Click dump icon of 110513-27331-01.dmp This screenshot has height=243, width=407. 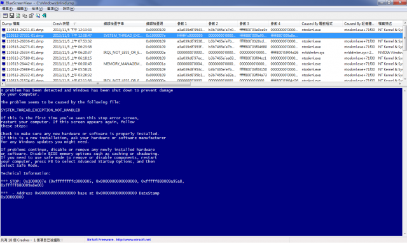pos(4,36)
